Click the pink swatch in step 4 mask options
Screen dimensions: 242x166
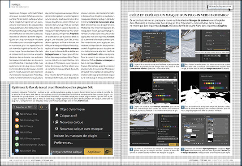coord(220,83)
